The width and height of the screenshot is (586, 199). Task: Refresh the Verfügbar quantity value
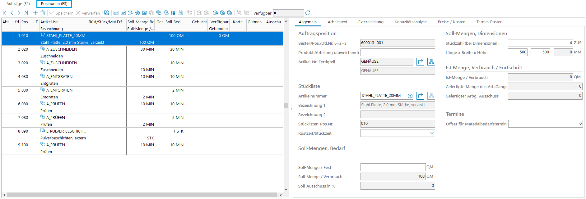(308, 13)
